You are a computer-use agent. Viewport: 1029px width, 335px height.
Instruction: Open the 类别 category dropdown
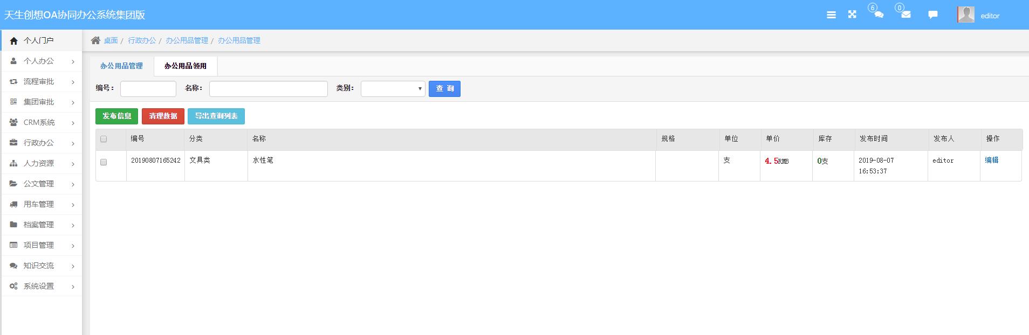click(393, 89)
